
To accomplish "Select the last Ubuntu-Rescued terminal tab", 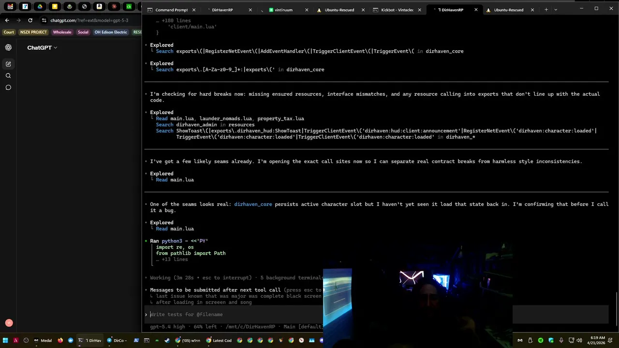I will pos(508,10).
